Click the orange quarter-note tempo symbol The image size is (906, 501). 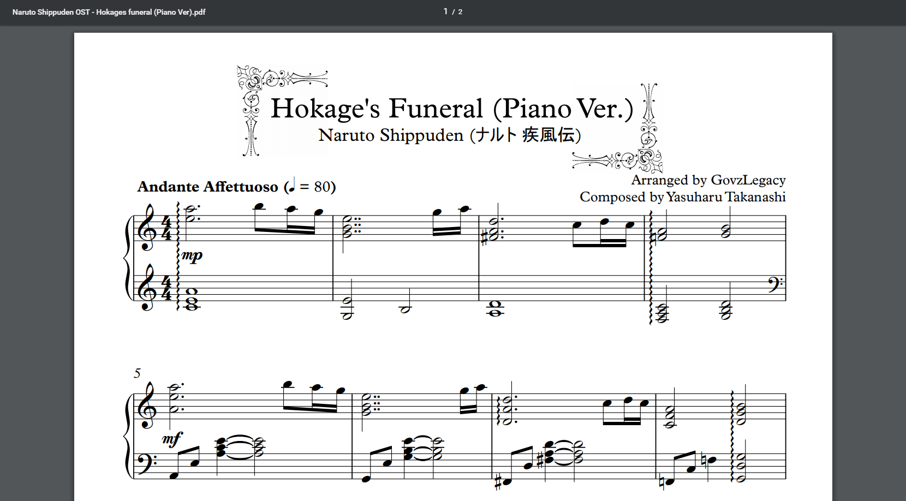[x=292, y=184]
